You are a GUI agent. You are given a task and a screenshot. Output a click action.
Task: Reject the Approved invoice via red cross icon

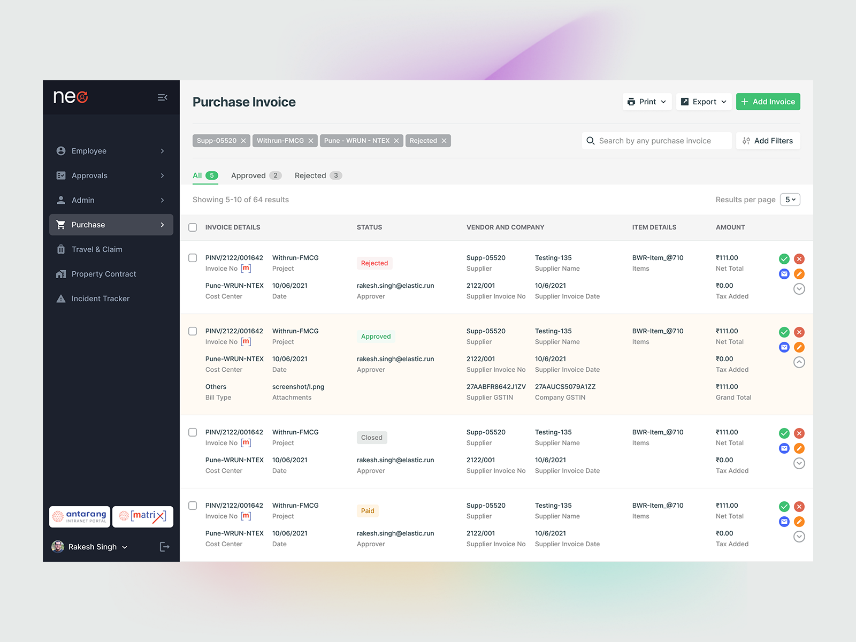(800, 332)
